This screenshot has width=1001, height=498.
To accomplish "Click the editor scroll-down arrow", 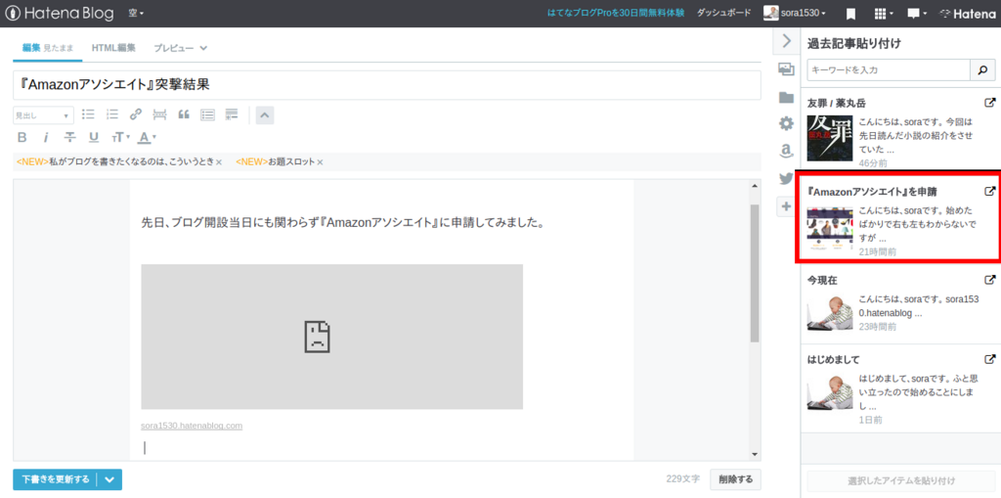I will (755, 453).
